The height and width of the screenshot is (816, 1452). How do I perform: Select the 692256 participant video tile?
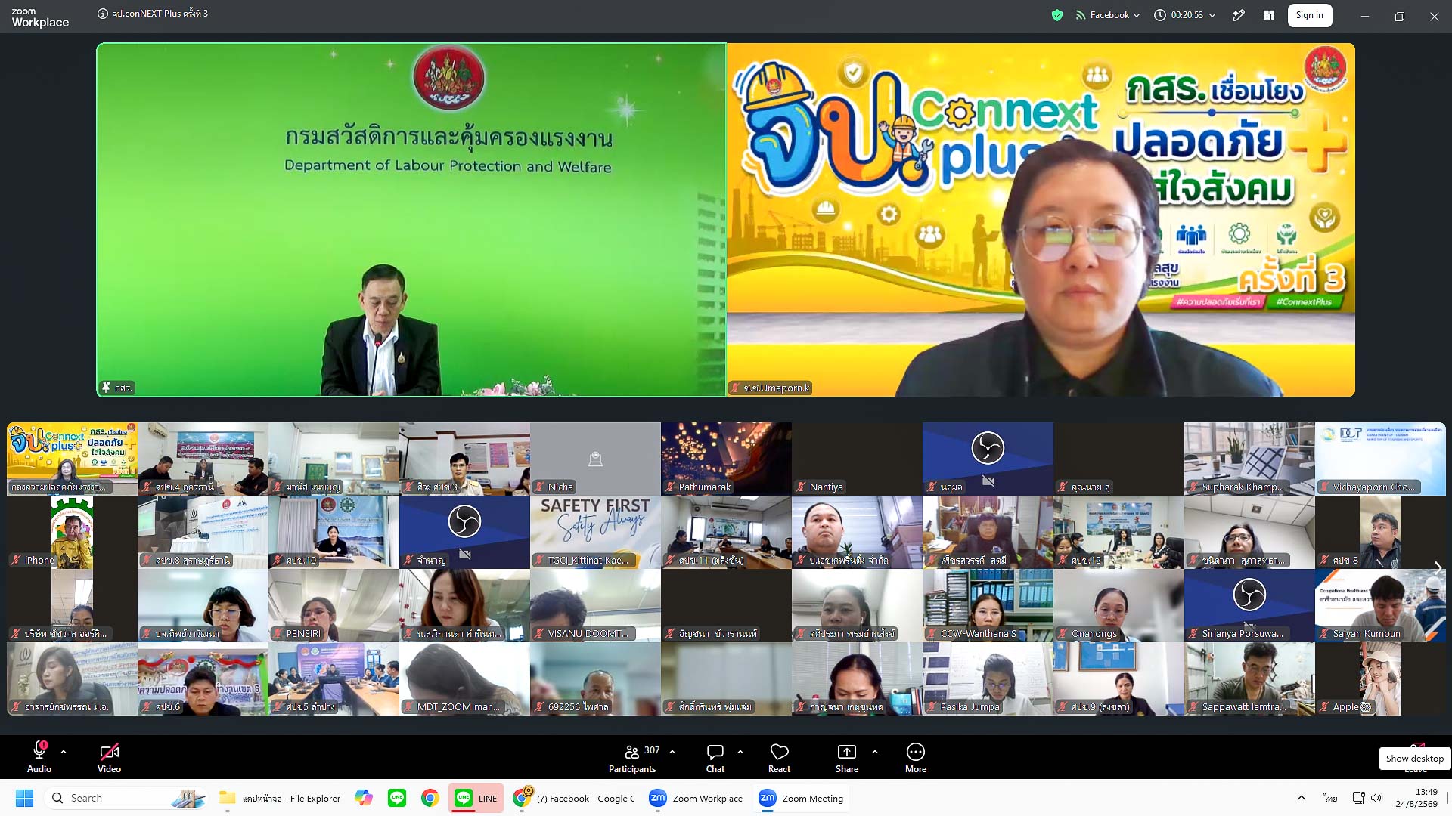click(595, 678)
